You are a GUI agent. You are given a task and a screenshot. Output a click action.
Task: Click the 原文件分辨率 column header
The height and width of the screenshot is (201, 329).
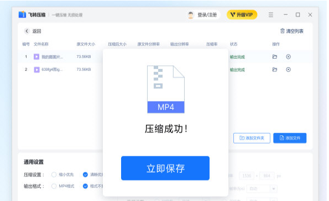tap(149, 44)
